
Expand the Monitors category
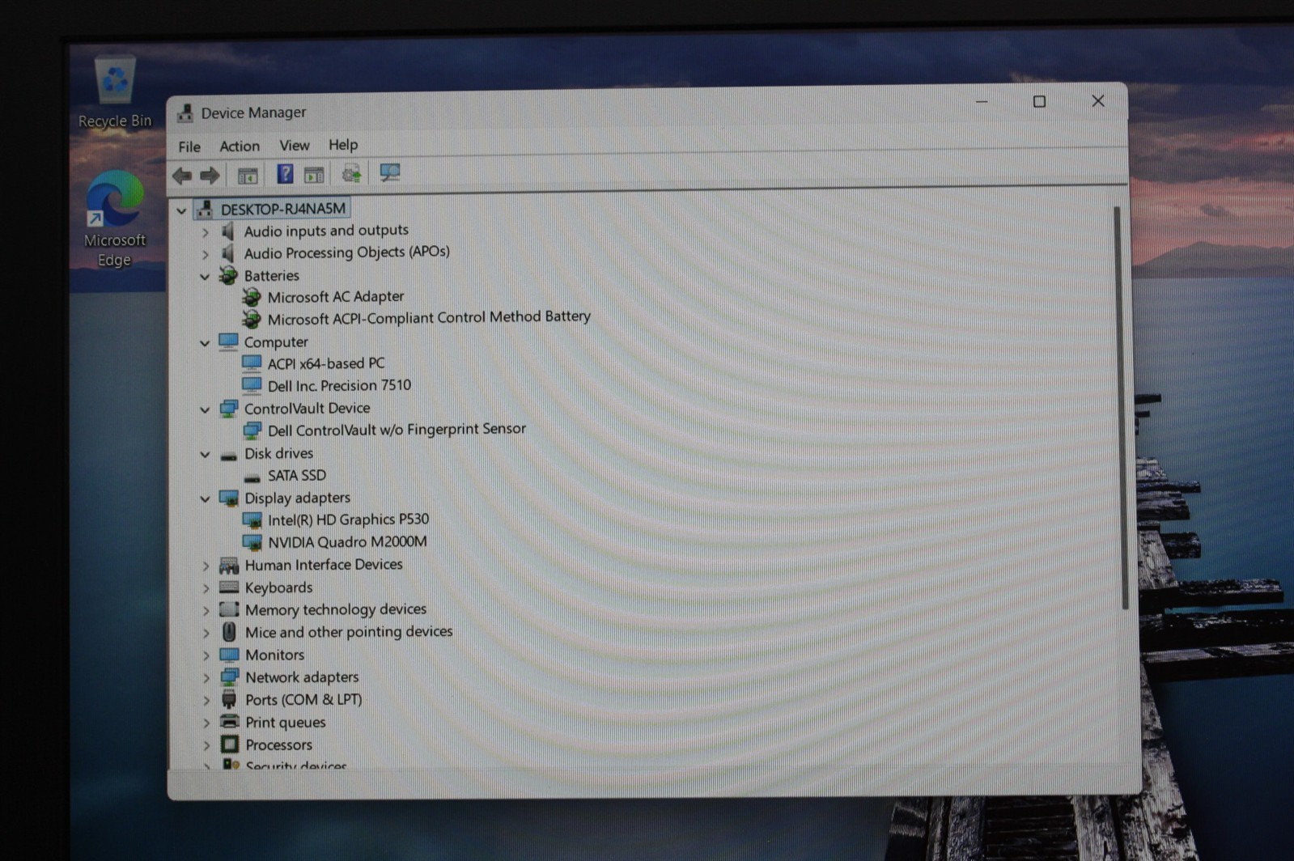point(206,655)
